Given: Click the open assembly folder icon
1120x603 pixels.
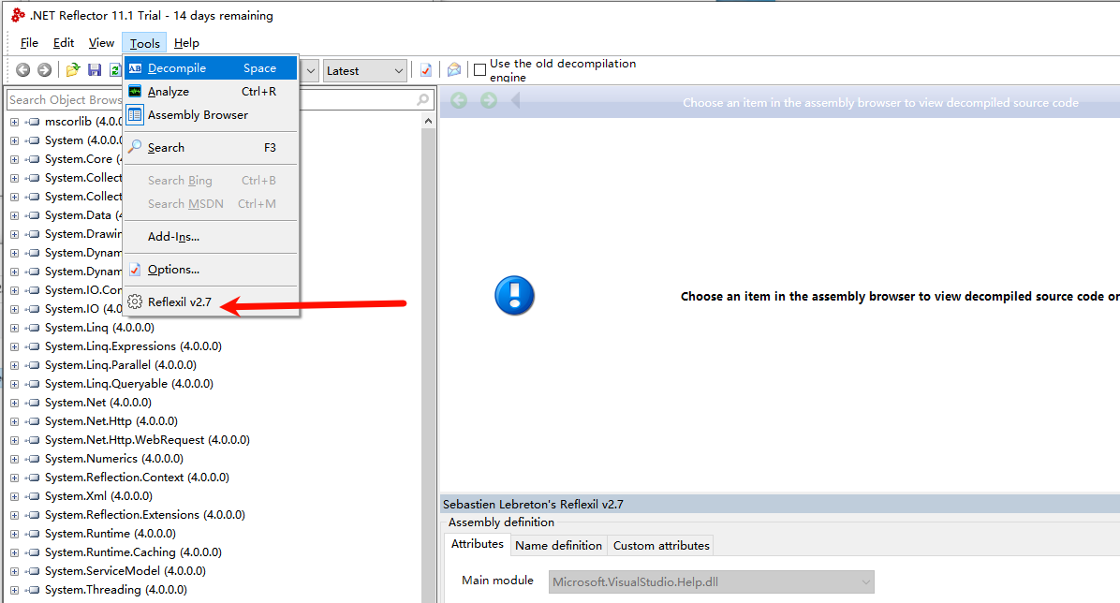Looking at the screenshot, I should pyautogui.click(x=72, y=70).
